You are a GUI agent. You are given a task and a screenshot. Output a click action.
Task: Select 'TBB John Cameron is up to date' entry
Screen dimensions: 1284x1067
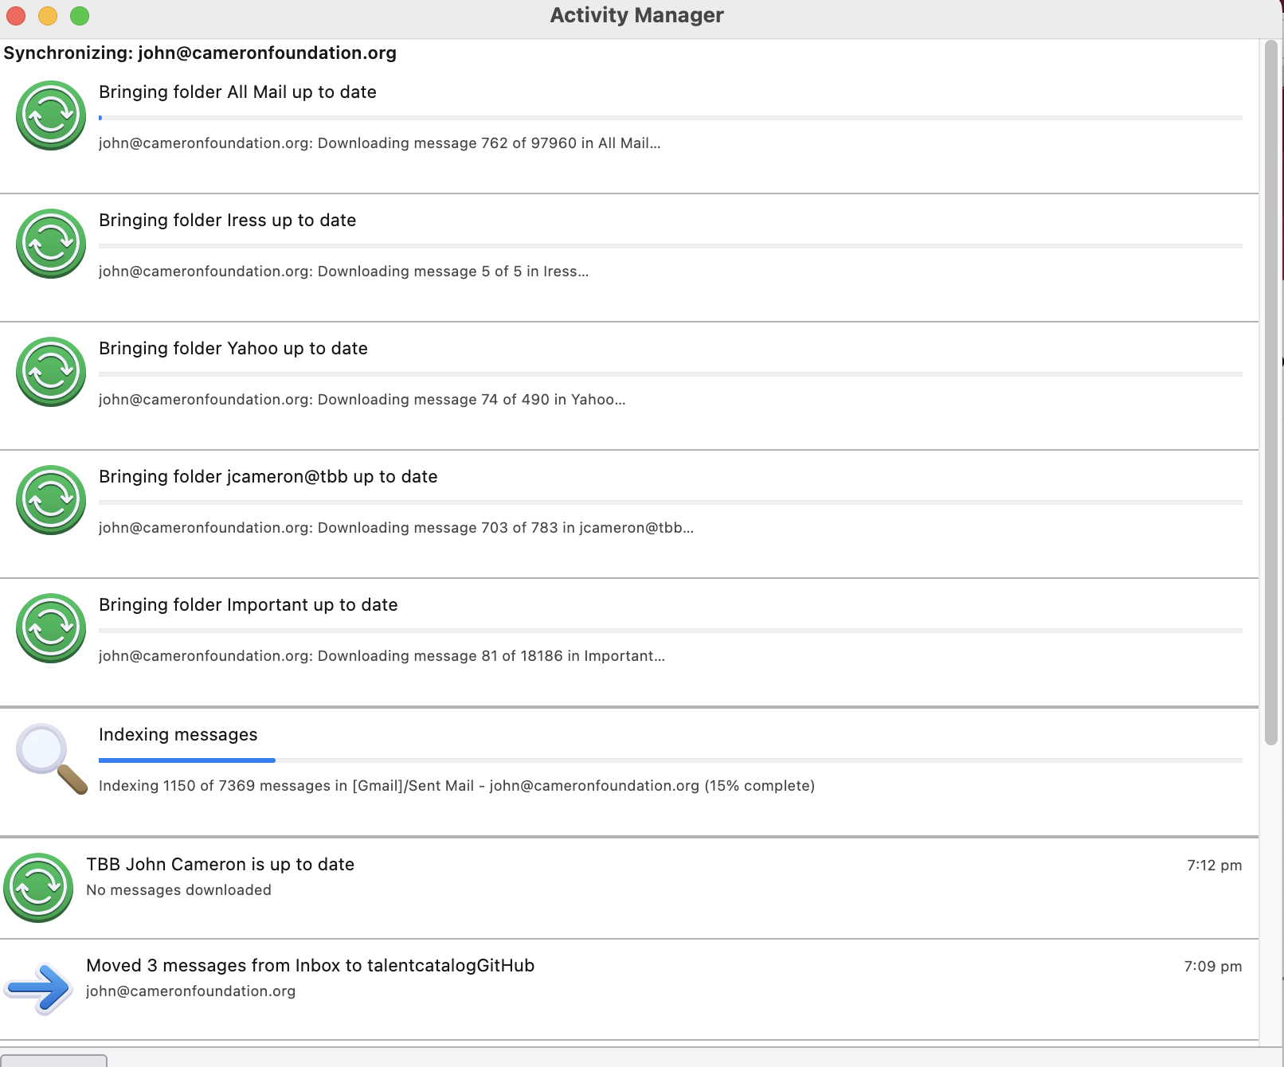click(x=220, y=865)
